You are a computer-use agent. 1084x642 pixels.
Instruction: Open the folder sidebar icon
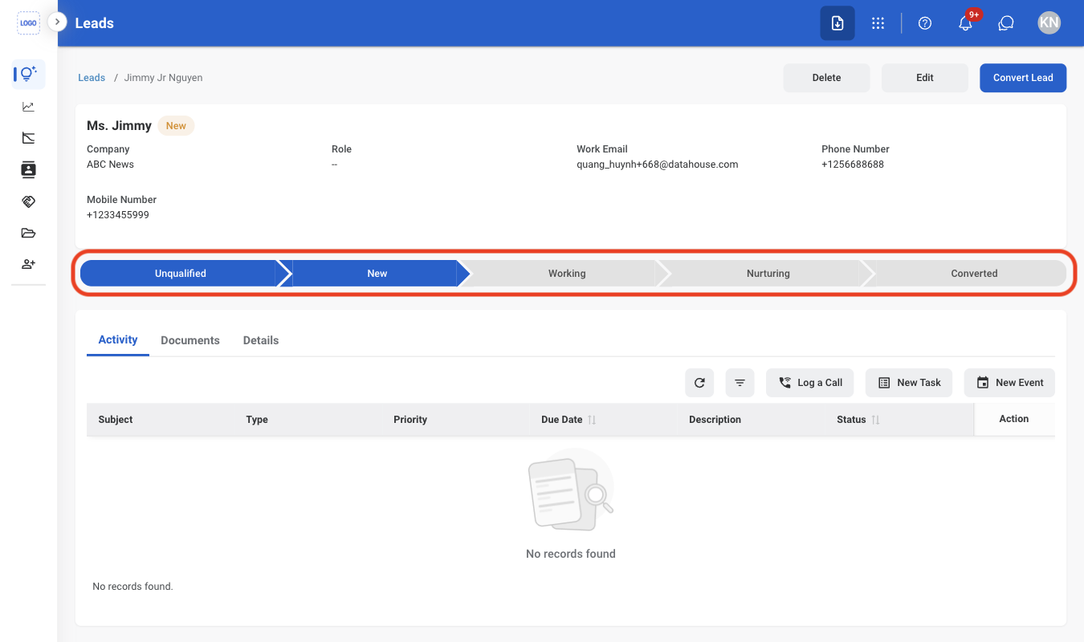[29, 233]
